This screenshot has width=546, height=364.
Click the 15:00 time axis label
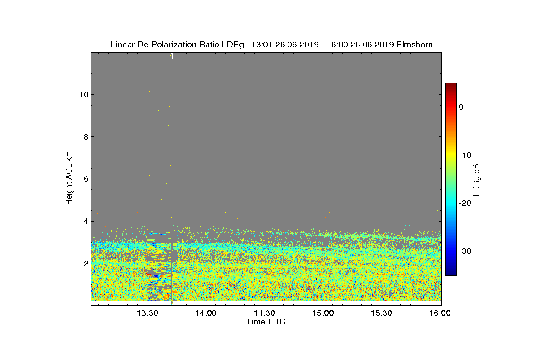tap(323, 313)
